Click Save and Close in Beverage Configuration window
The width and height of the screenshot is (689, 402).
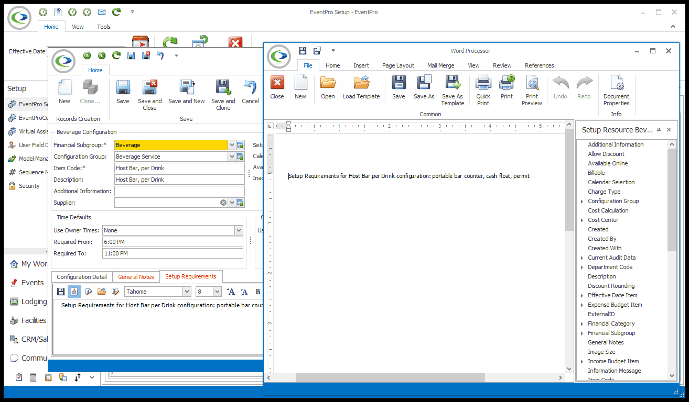(149, 95)
